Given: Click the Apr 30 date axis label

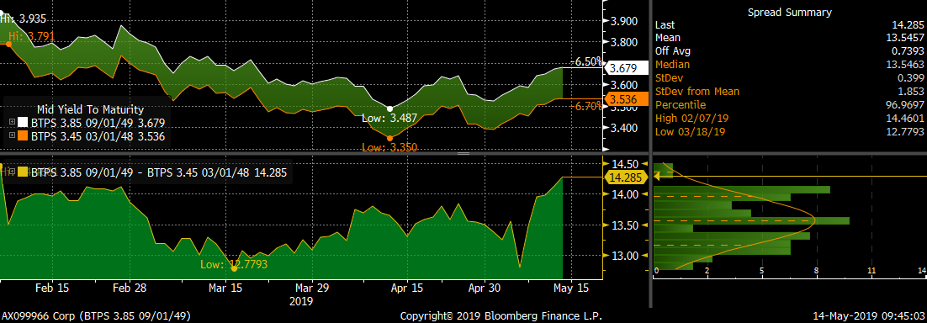Looking at the screenshot, I should click(485, 288).
